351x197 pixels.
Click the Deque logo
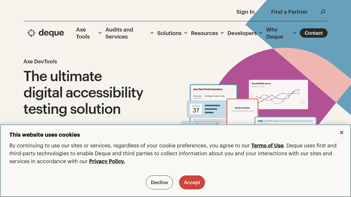tap(46, 33)
